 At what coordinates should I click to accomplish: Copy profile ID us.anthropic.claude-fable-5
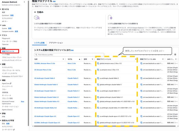[x=98, y=78]
